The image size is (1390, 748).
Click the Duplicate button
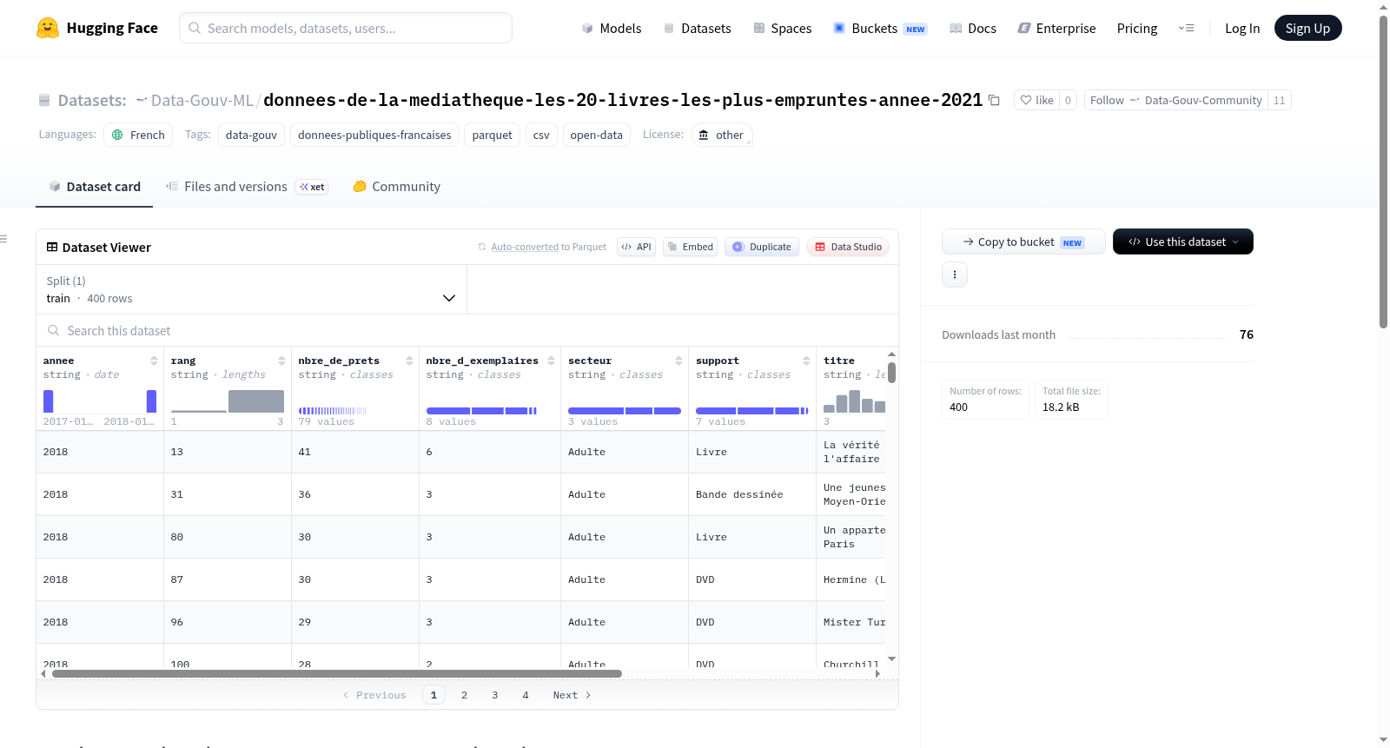click(x=762, y=247)
